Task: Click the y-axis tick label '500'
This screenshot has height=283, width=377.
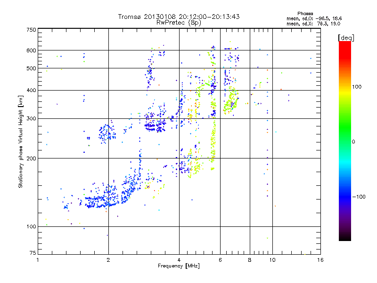Action: point(32,68)
